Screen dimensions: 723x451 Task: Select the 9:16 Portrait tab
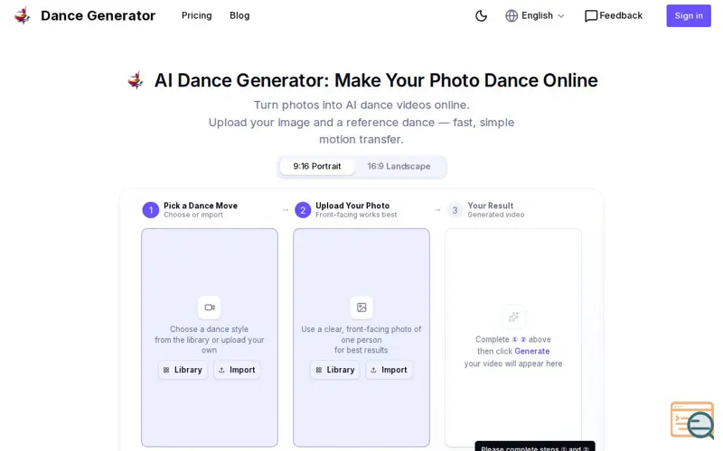(317, 166)
